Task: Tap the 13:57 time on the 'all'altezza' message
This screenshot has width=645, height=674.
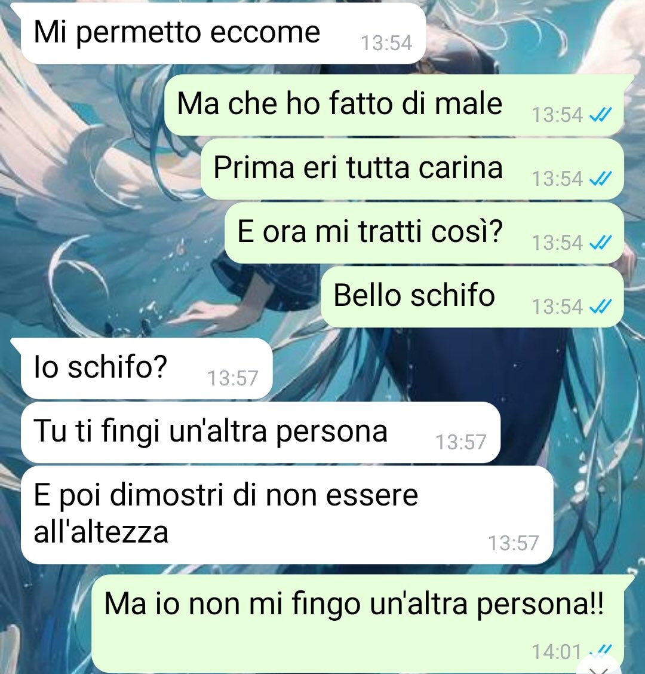Action: (514, 543)
